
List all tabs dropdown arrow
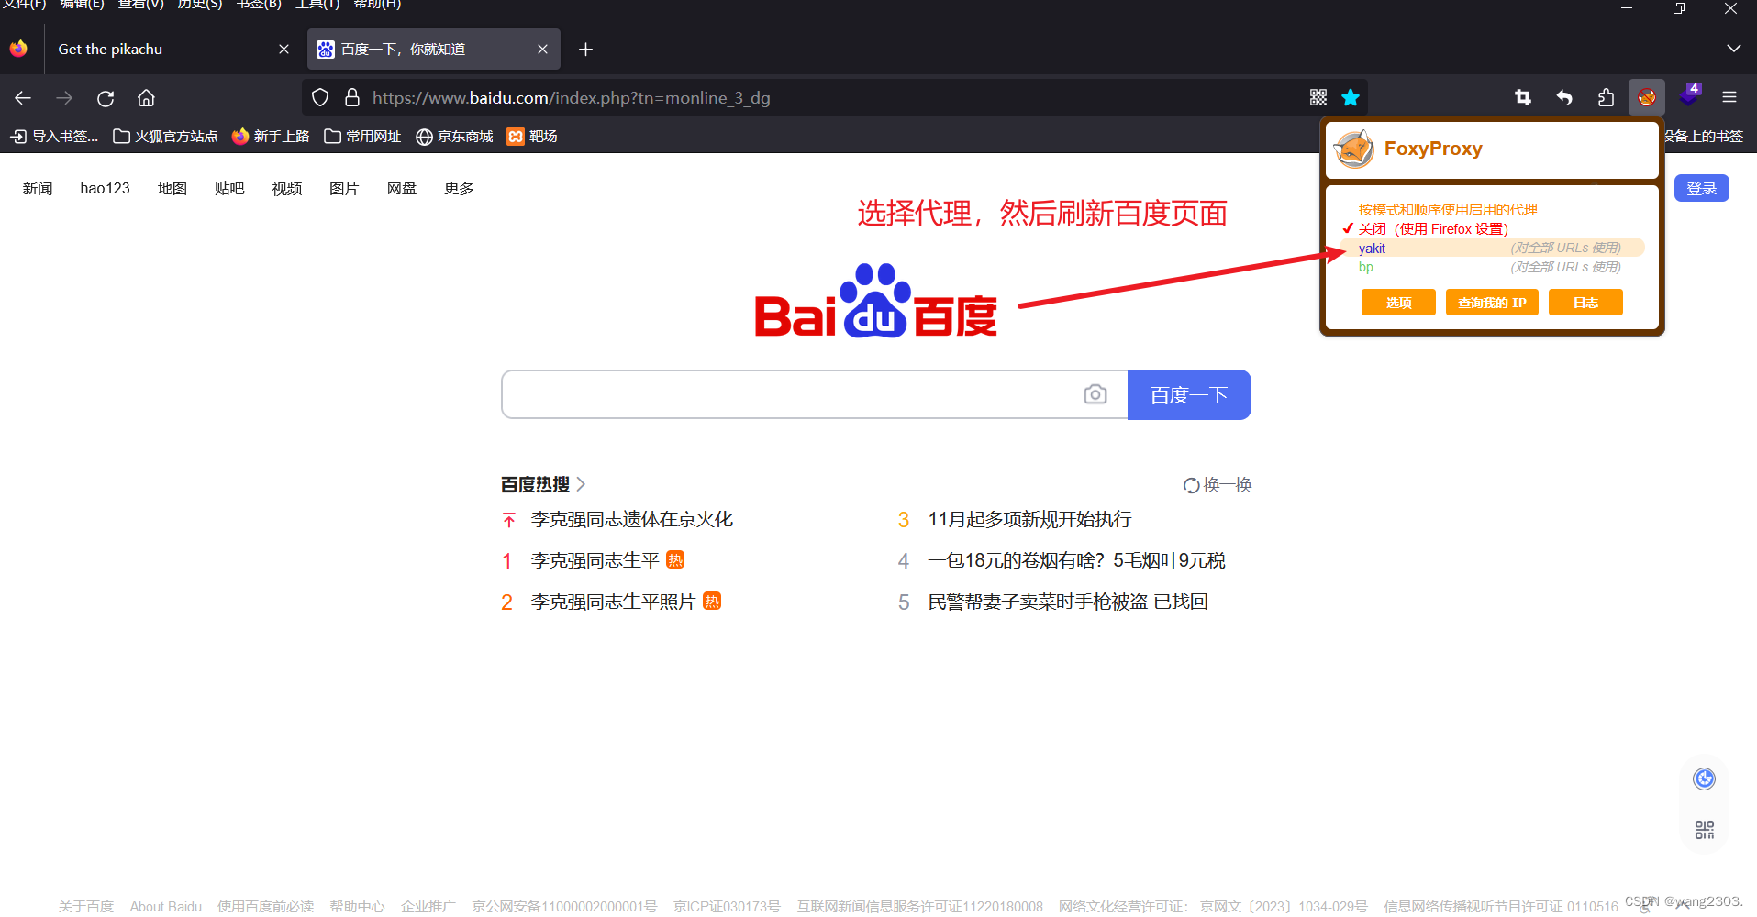[1733, 49]
